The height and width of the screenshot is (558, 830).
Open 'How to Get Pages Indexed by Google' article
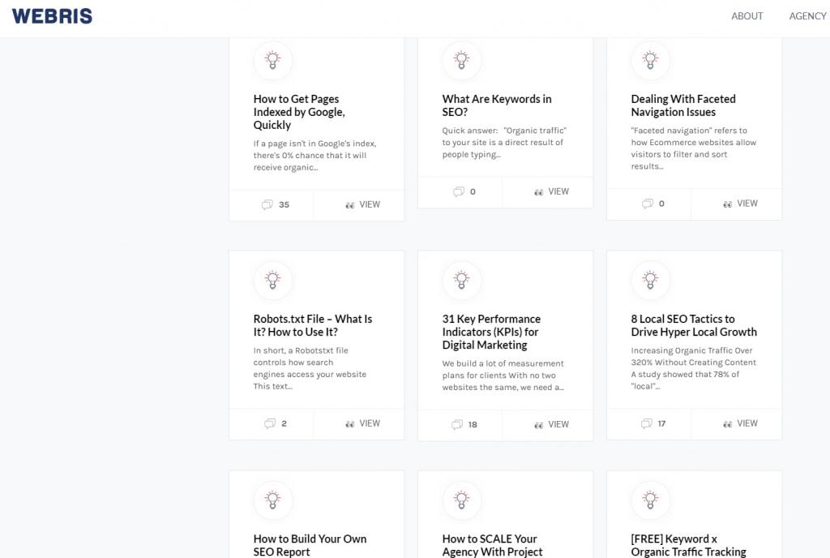tap(299, 112)
